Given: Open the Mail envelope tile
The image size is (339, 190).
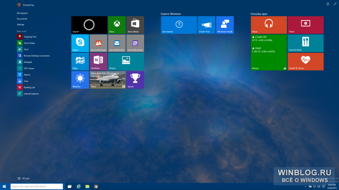Looking at the screenshot, I should click(117, 43).
